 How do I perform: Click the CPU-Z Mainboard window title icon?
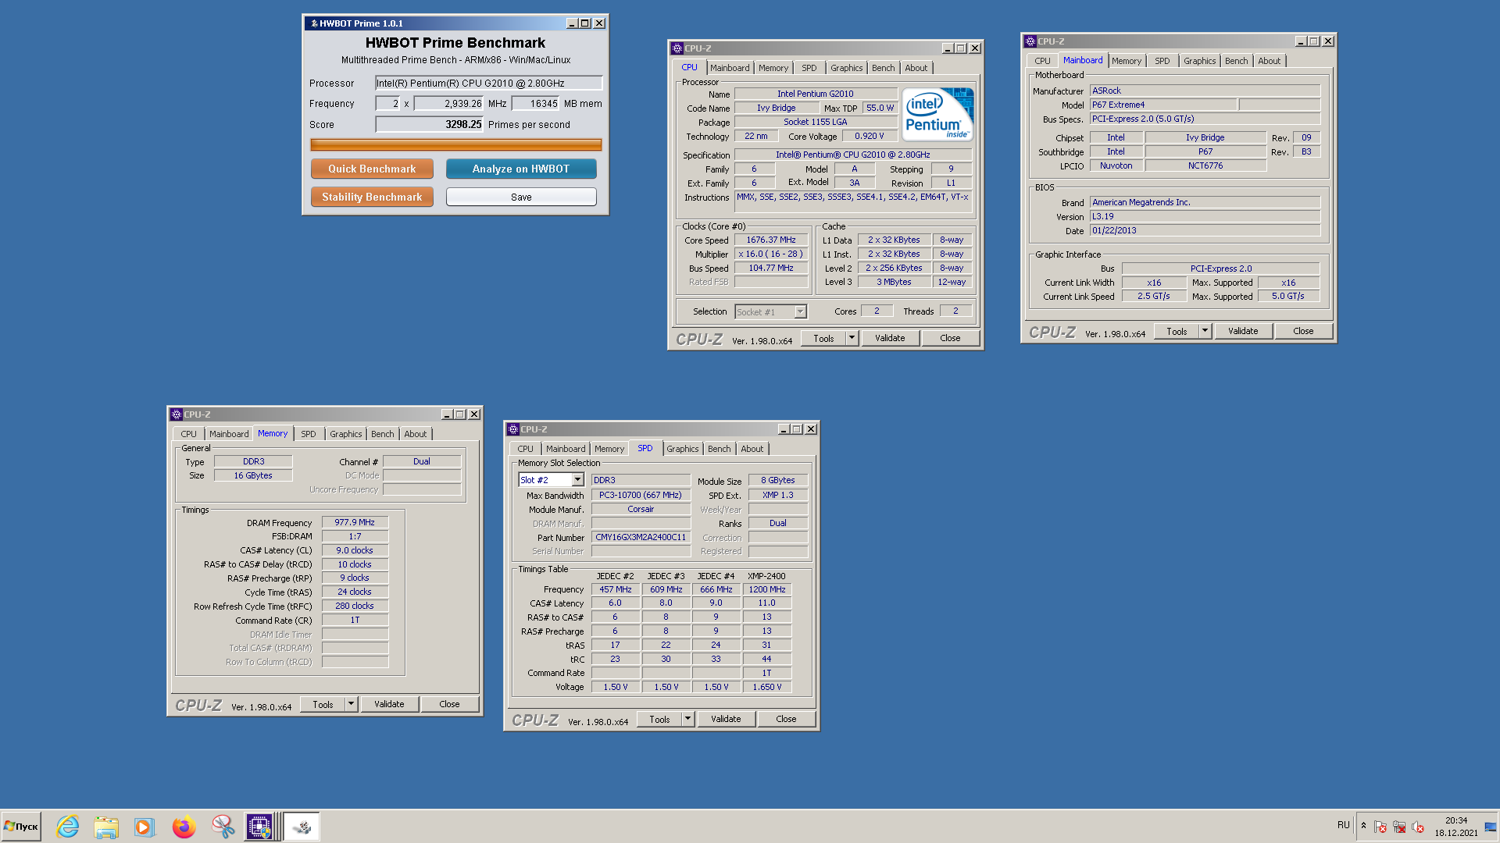(x=1030, y=41)
